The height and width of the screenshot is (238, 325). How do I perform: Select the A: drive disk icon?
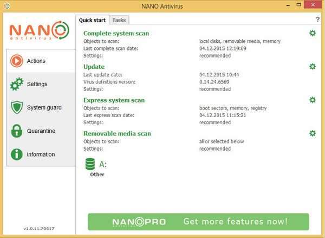(90, 164)
